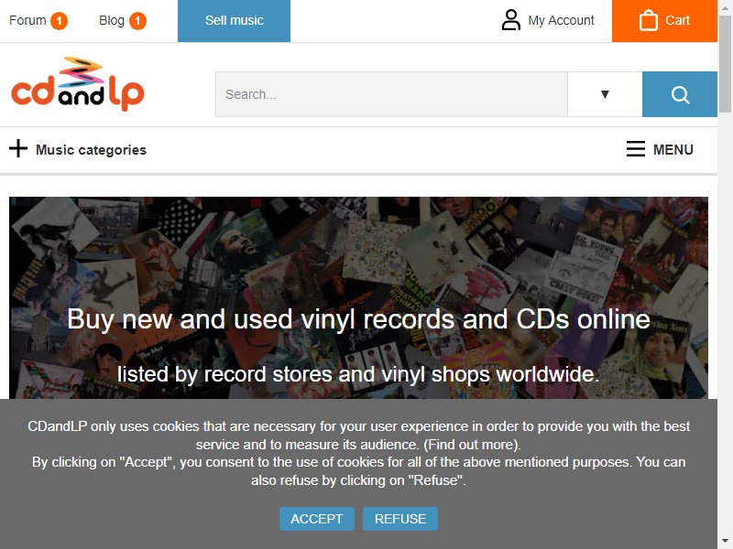Expand Music categories plus icon

coord(18,149)
